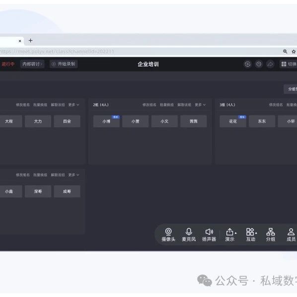Open the 分组 grouping button in bottom toolbar
Image resolution: width=297 pixels, height=297 pixels.
(271, 235)
